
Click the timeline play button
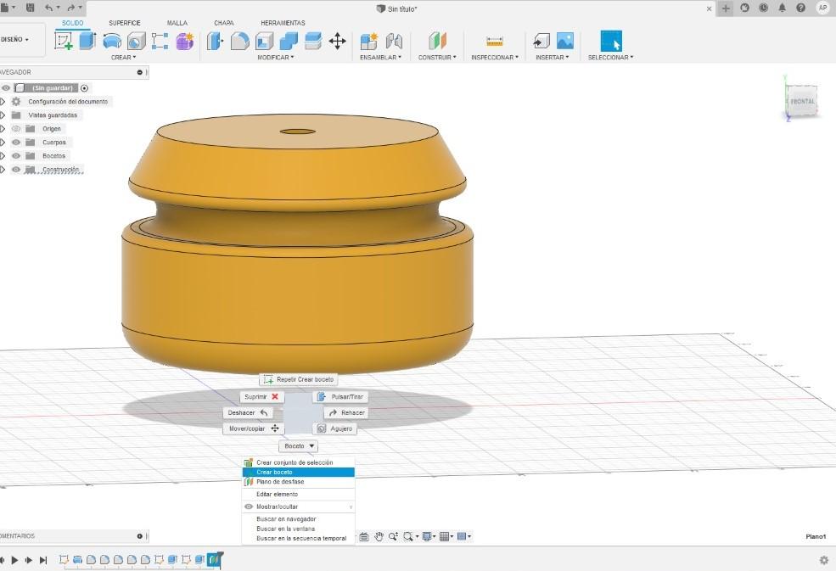15,560
